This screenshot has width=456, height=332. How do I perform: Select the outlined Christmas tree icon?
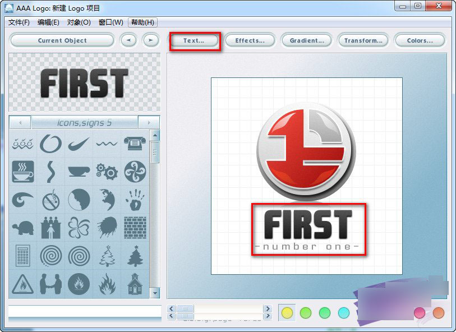coord(107,256)
